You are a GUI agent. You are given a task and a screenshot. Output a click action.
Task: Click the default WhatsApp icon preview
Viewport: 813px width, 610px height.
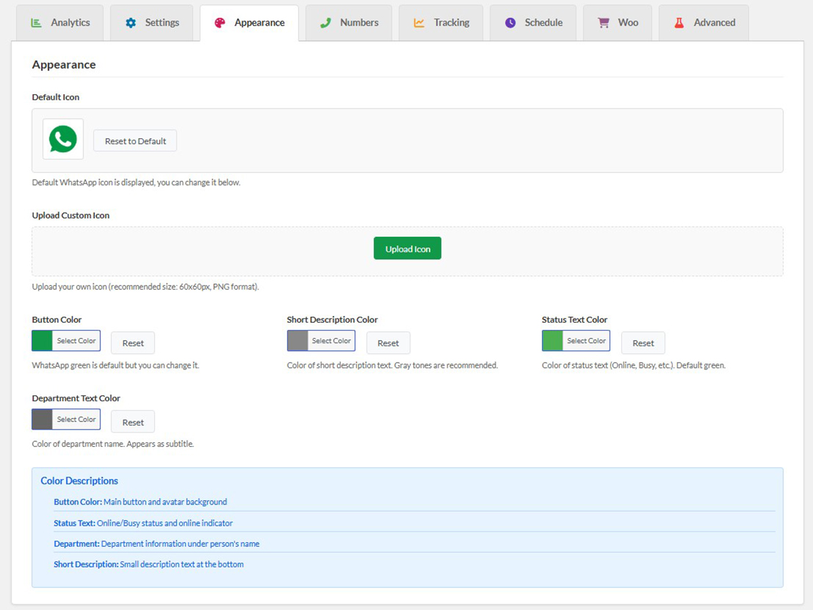click(63, 139)
